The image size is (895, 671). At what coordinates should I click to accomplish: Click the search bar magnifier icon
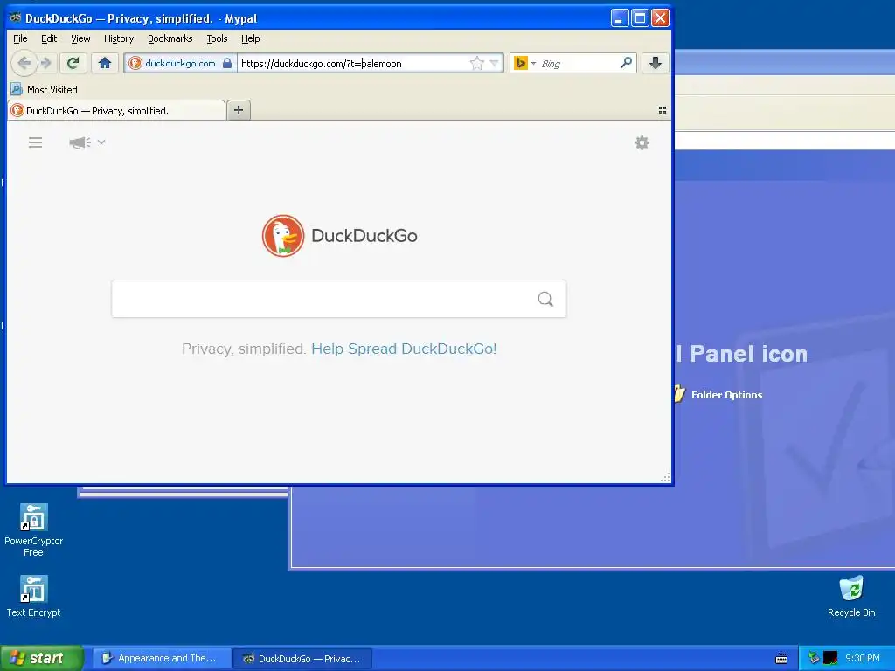pos(626,63)
